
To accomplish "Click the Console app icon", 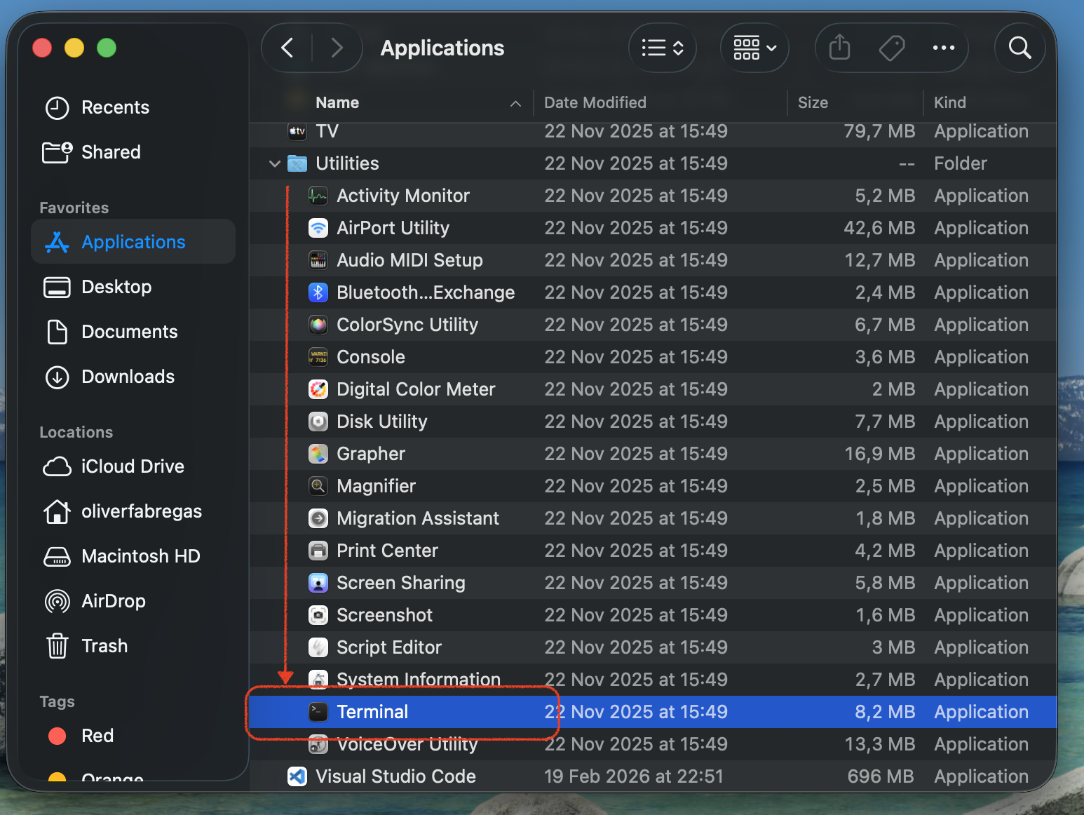I will pos(318,356).
